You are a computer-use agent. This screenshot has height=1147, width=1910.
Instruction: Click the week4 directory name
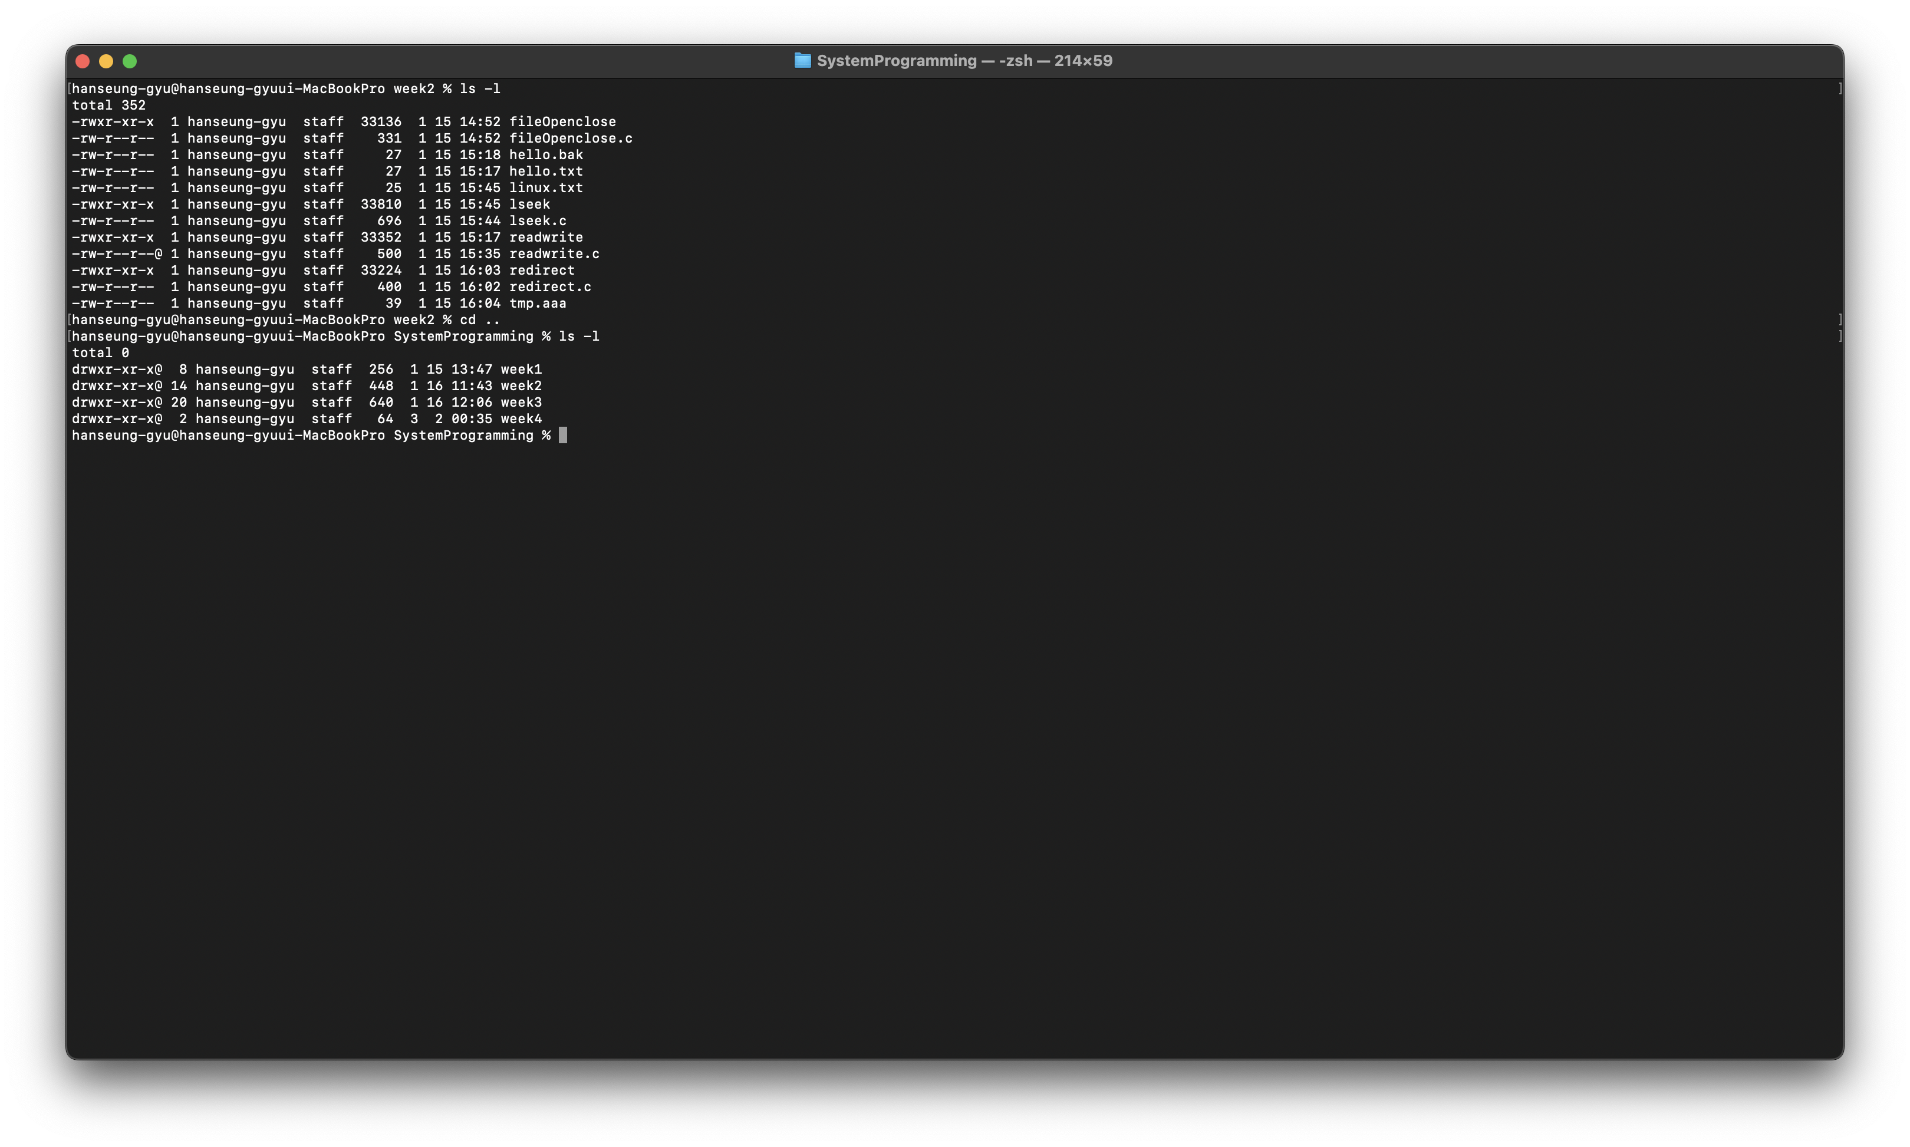[521, 419]
